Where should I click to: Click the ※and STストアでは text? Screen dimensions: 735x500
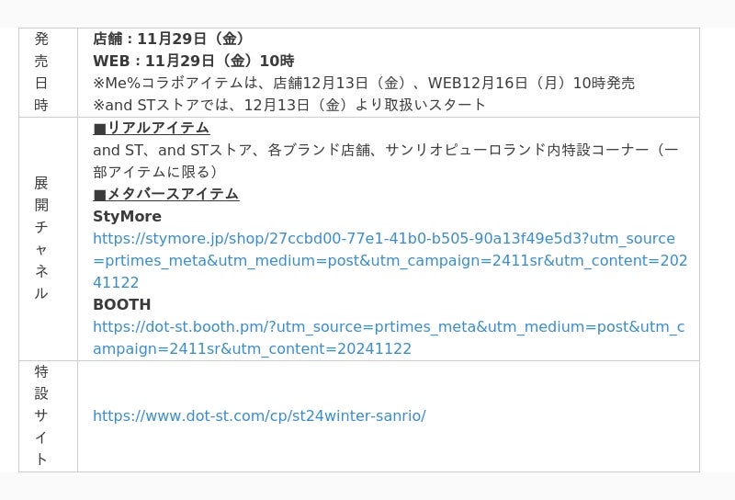coord(156,106)
